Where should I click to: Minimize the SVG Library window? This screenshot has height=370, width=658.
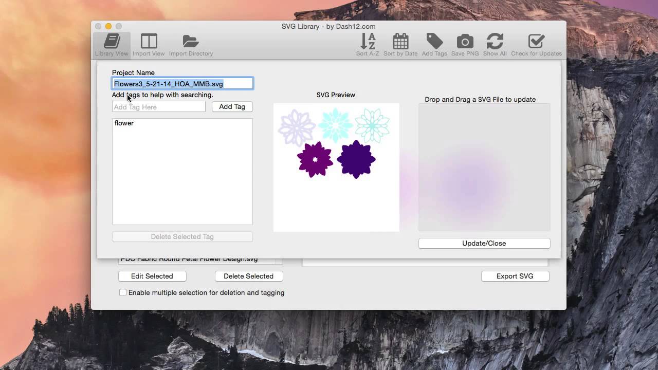(x=108, y=26)
